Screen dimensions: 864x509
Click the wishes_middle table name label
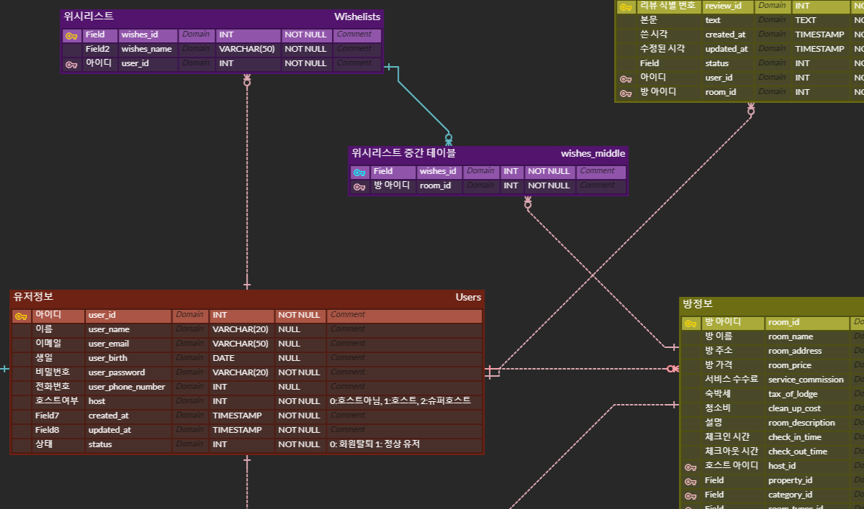[x=593, y=153]
